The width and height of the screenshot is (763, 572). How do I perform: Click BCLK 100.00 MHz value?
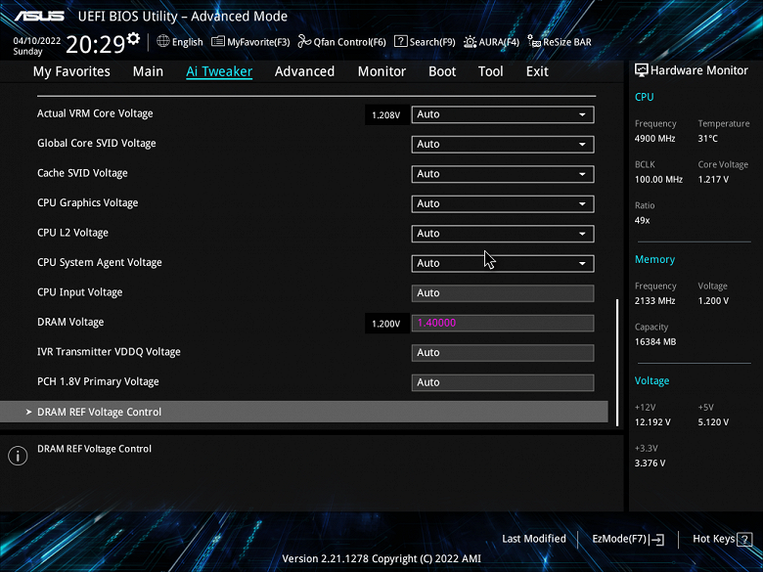pyautogui.click(x=658, y=180)
